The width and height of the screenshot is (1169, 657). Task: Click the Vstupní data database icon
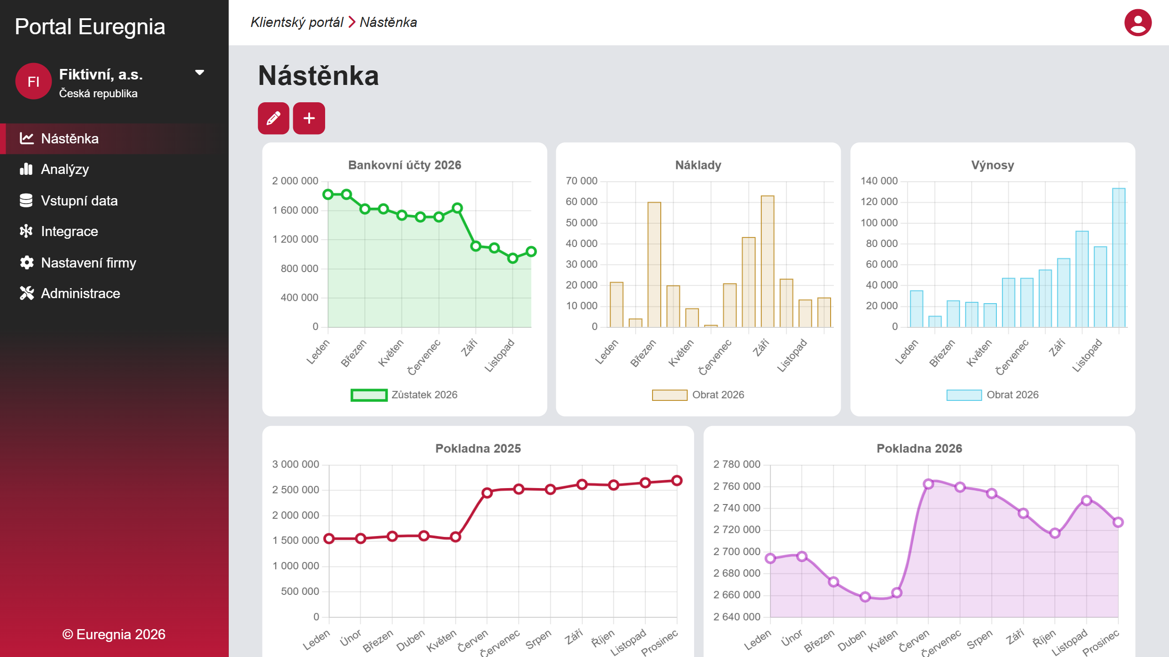point(26,200)
